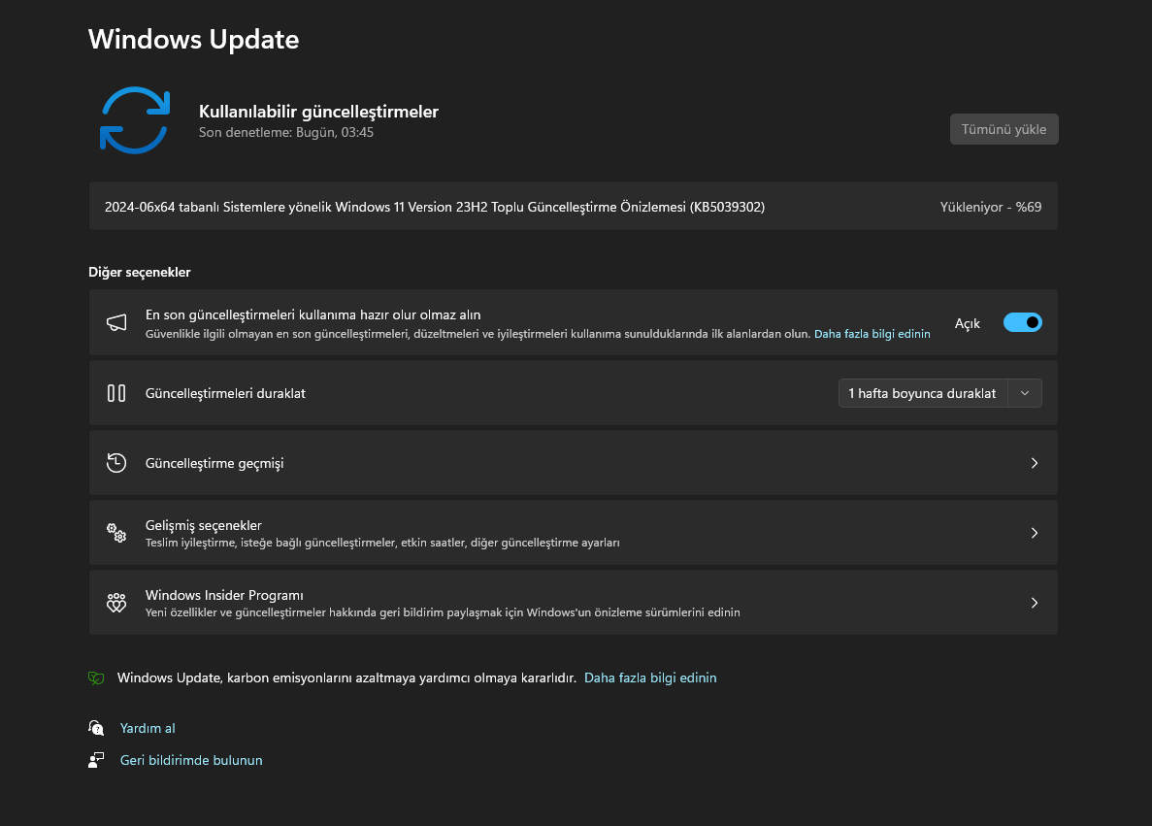Click the blue sync arrows update icon
The image size is (1152, 826).
pos(135,120)
